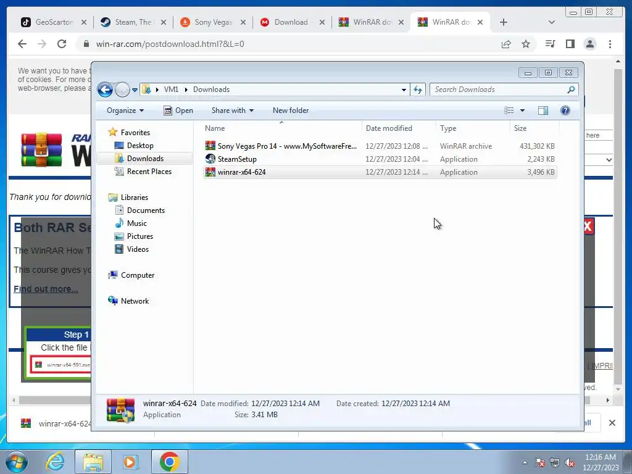
Task: Open Explorer help icon
Action: [565, 110]
